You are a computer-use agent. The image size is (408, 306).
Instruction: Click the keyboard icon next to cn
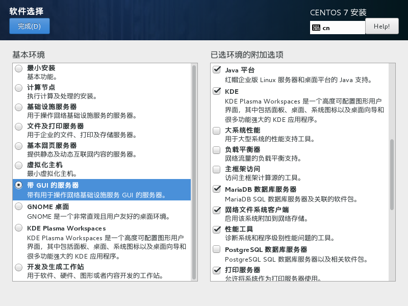pyautogui.click(x=316, y=28)
